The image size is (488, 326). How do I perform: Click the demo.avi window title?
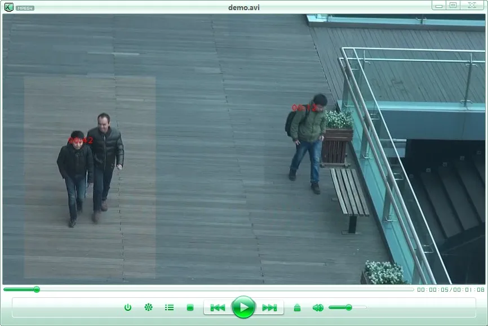[x=244, y=7]
